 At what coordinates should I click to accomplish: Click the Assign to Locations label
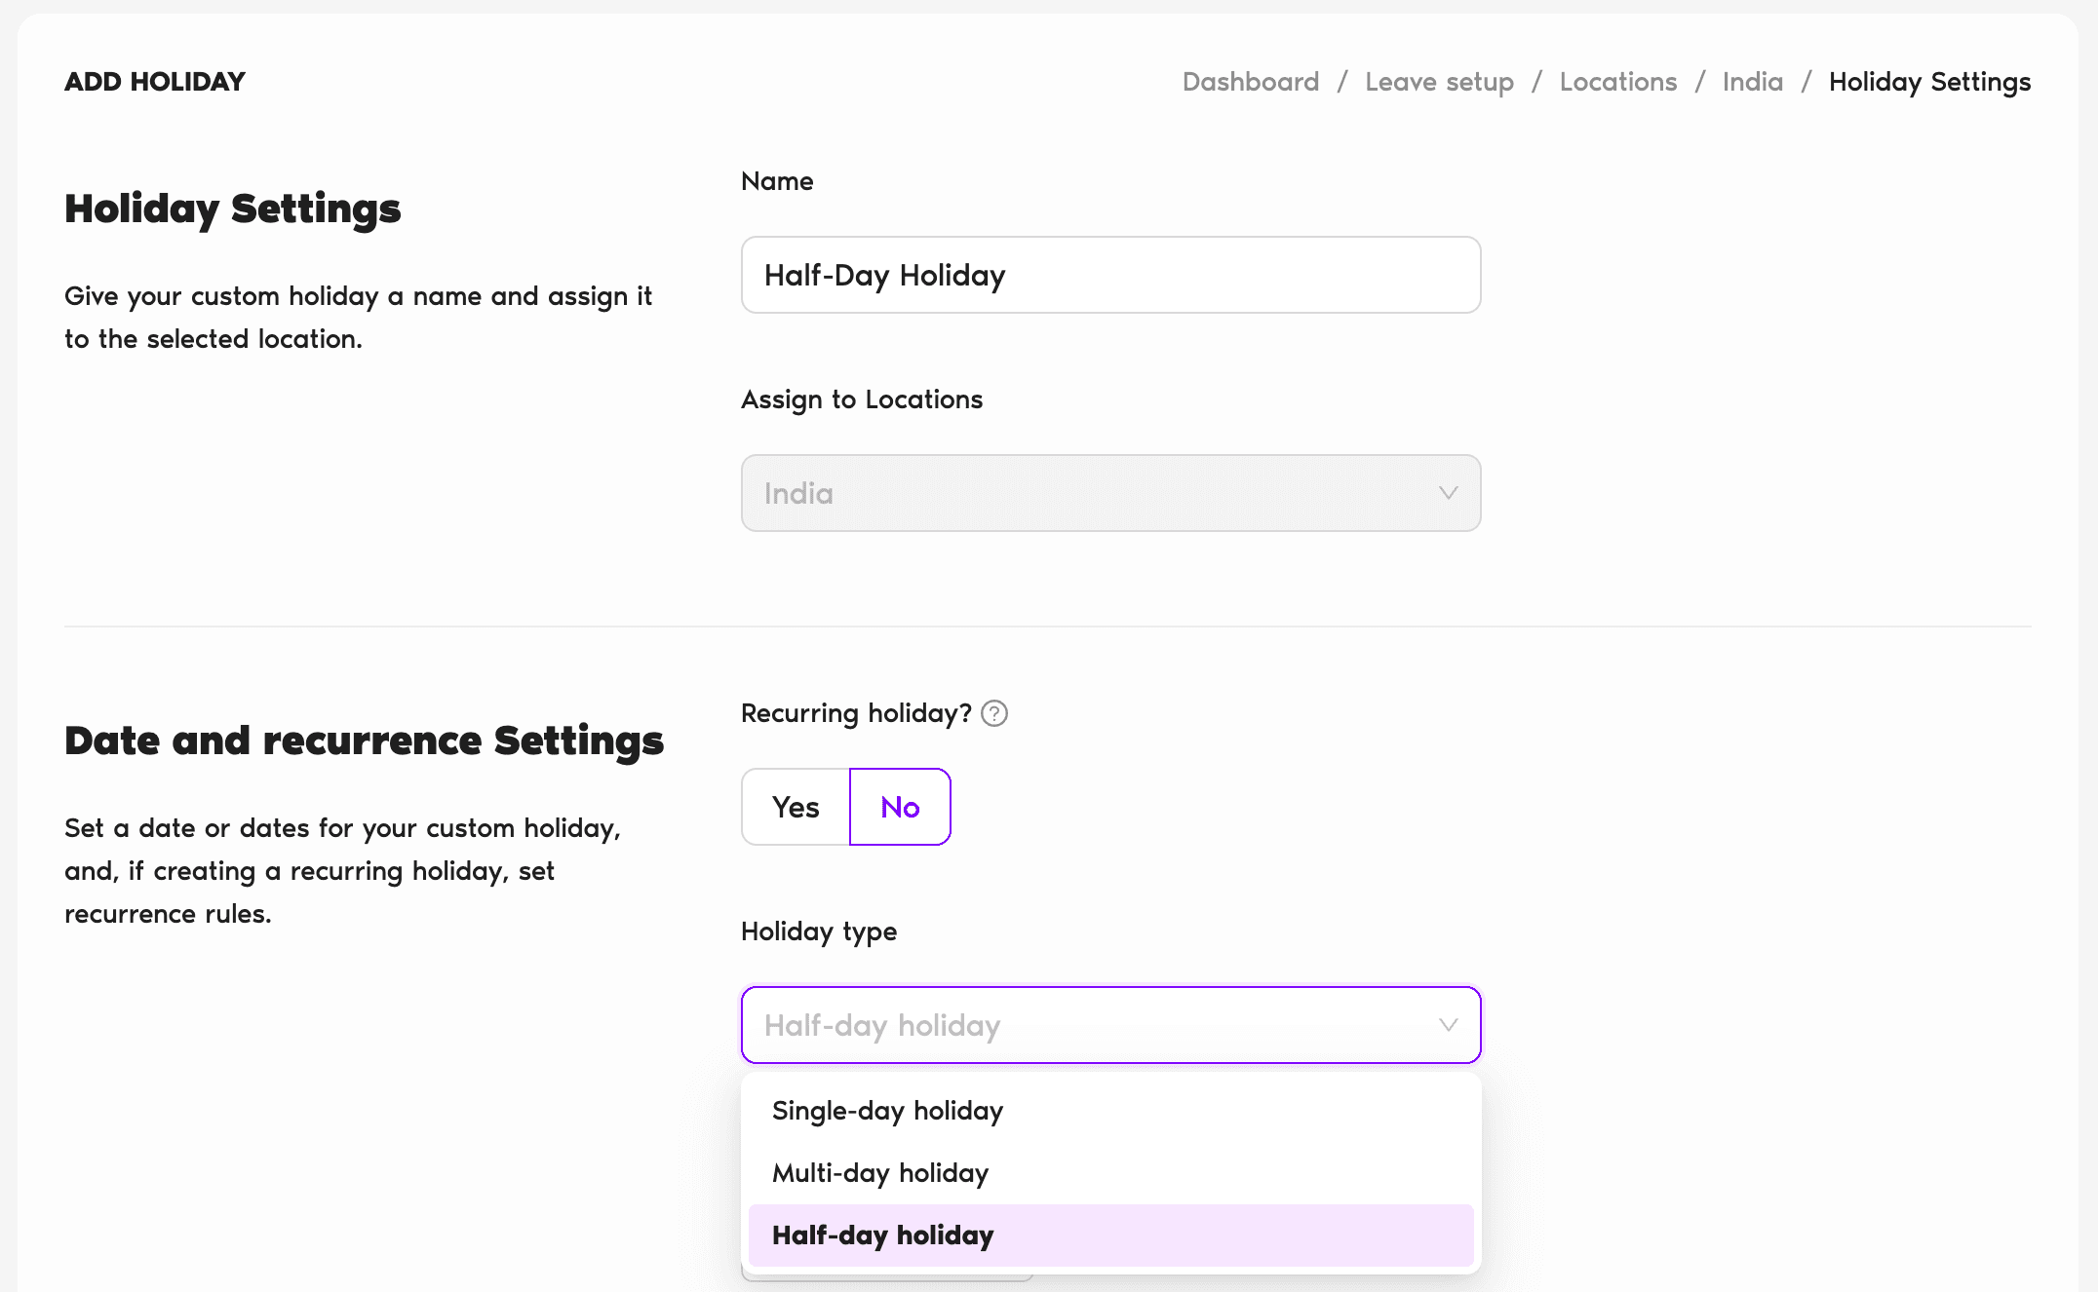[x=862, y=399]
